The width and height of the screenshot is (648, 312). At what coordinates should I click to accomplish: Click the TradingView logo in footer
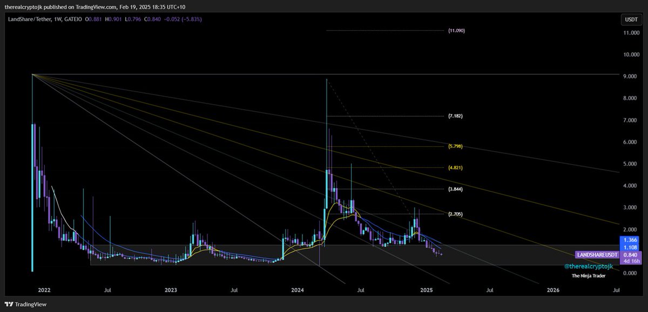(x=25, y=304)
